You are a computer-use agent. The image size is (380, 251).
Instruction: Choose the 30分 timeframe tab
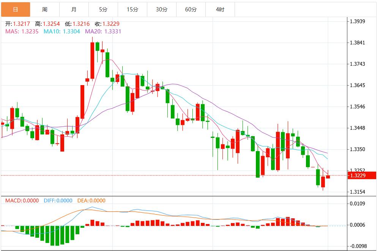tap(162, 9)
